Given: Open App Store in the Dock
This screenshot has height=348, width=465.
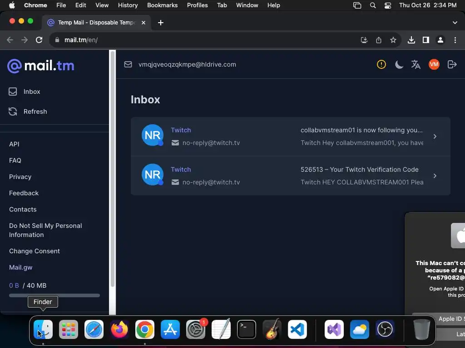Looking at the screenshot, I should (x=170, y=329).
